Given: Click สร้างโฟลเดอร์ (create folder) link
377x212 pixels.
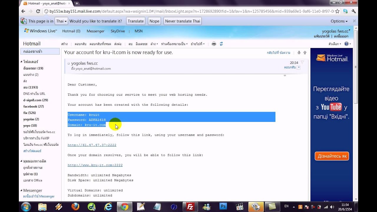Looking at the screenshot, I should (32, 151).
